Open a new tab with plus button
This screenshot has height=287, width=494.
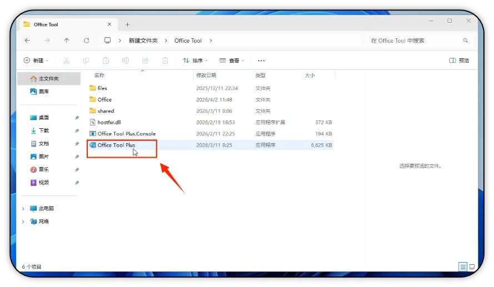(127, 24)
